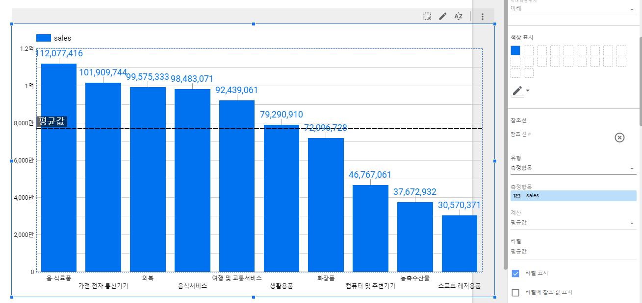Click the pen color picker icon
This screenshot has height=303, width=642.
517,91
